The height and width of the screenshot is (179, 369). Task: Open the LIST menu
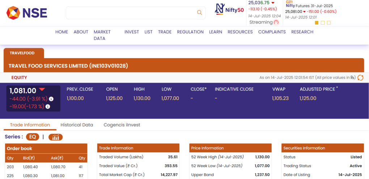pyautogui.click(x=148, y=32)
